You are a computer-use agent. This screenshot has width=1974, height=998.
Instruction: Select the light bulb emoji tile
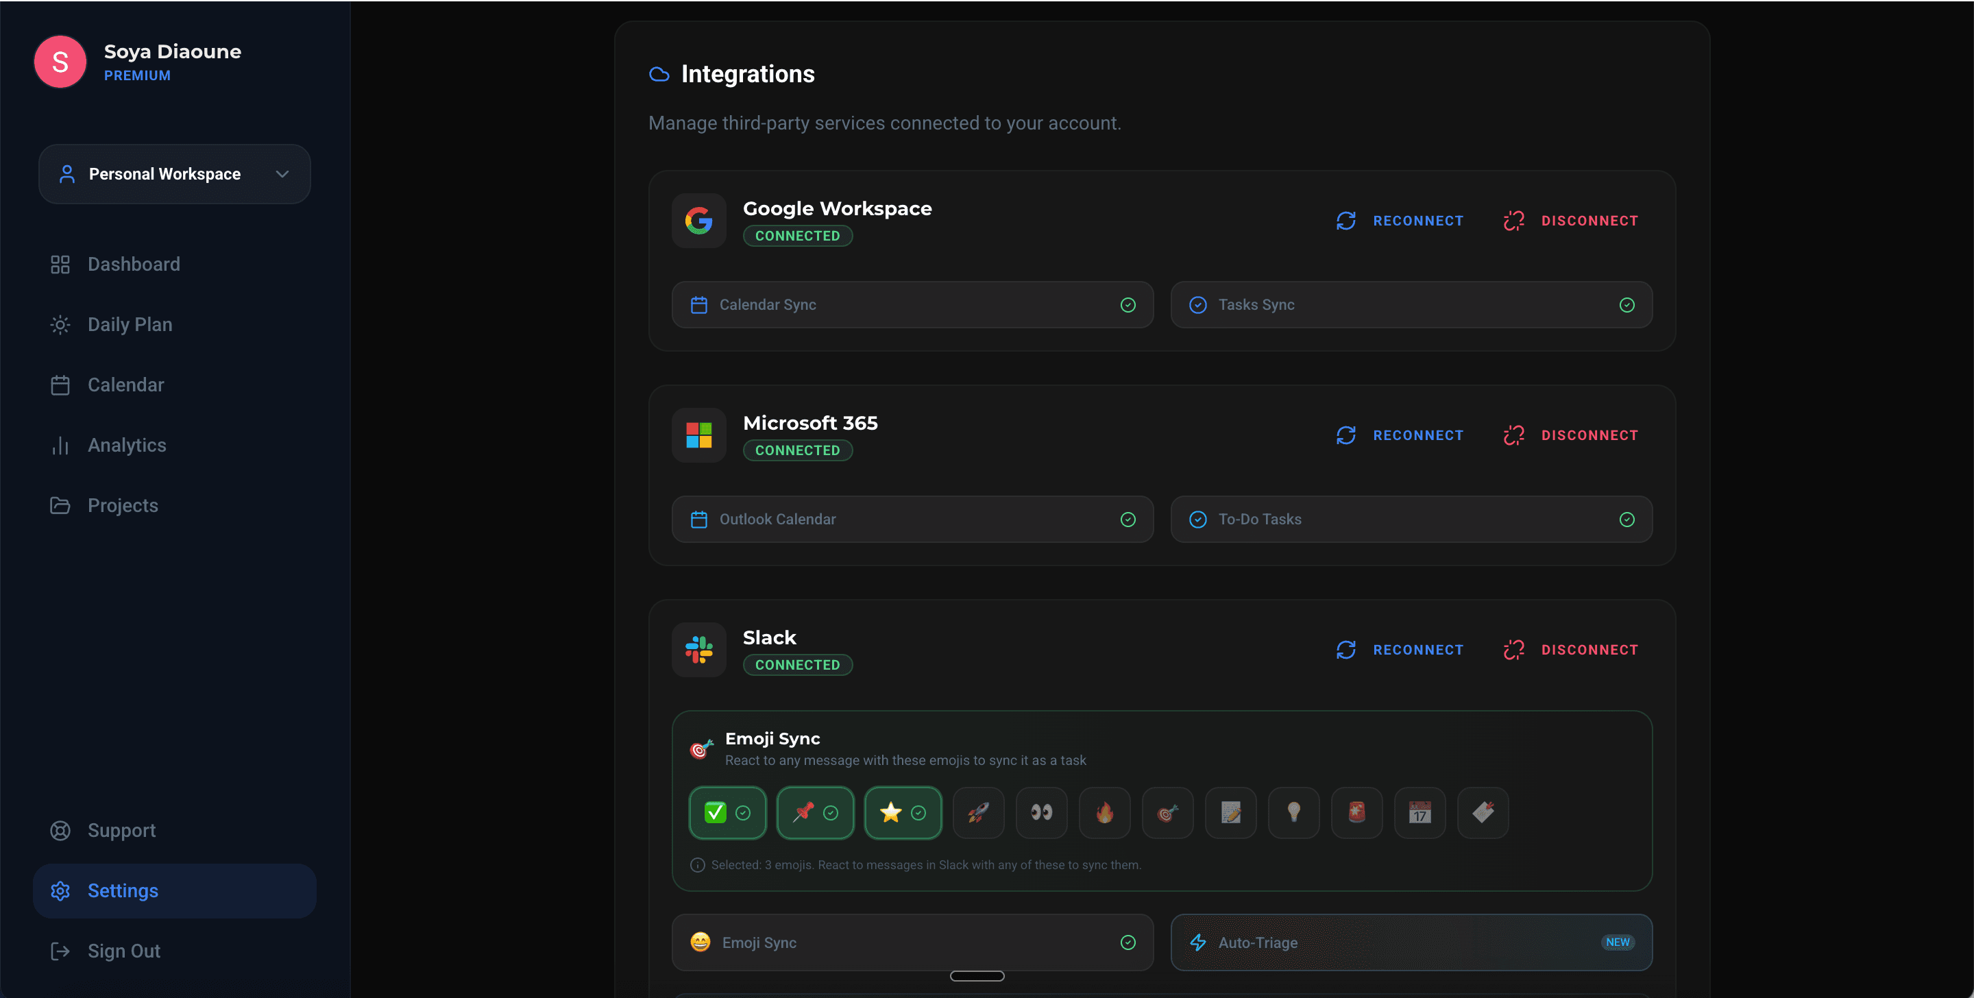1293,812
